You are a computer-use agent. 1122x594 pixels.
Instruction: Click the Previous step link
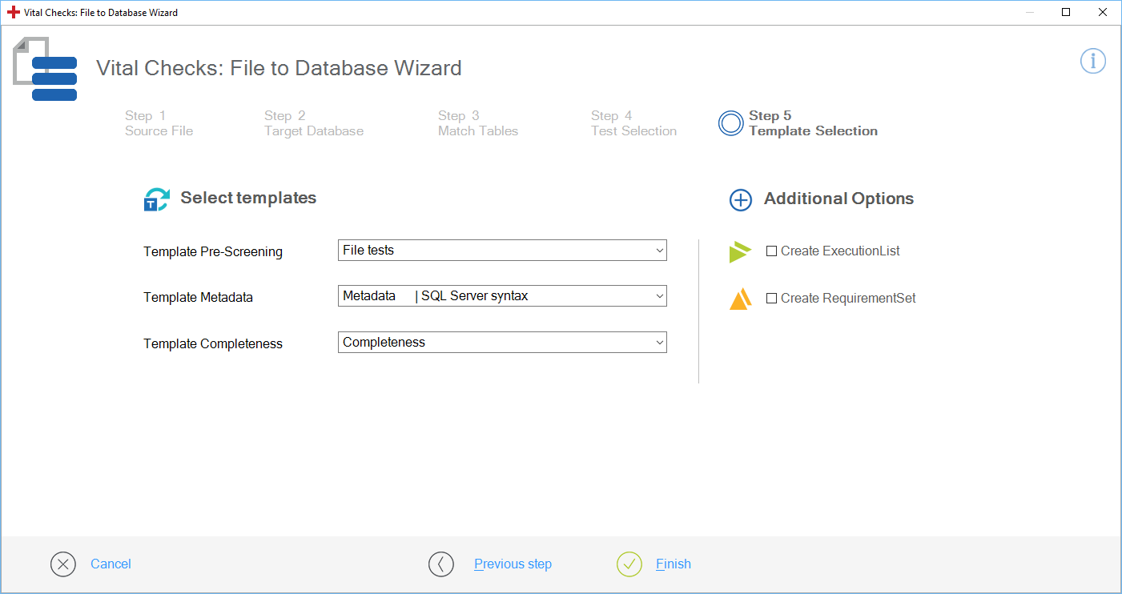pos(513,564)
